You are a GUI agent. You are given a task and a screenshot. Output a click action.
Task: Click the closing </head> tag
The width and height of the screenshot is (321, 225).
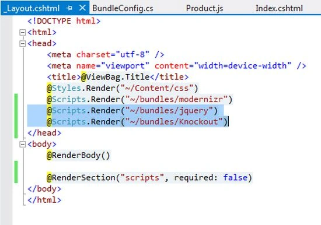[x=44, y=133]
